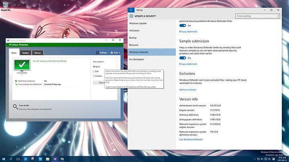Click the Exclusions section heading

click(187, 74)
